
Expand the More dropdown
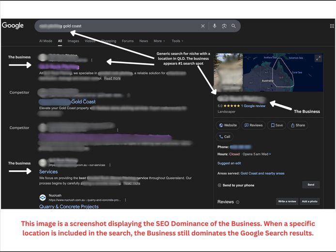[x=159, y=41]
